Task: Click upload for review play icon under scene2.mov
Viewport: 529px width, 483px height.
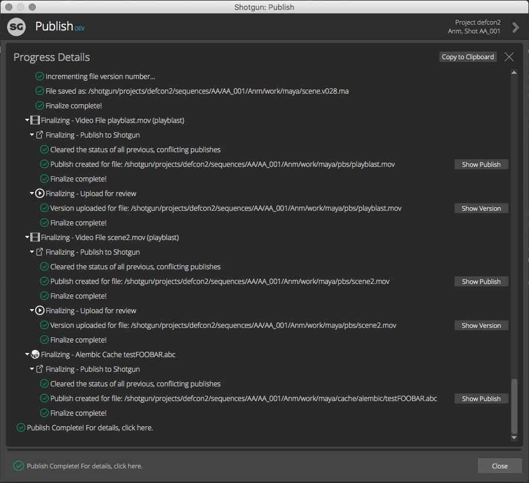Action: pos(40,310)
